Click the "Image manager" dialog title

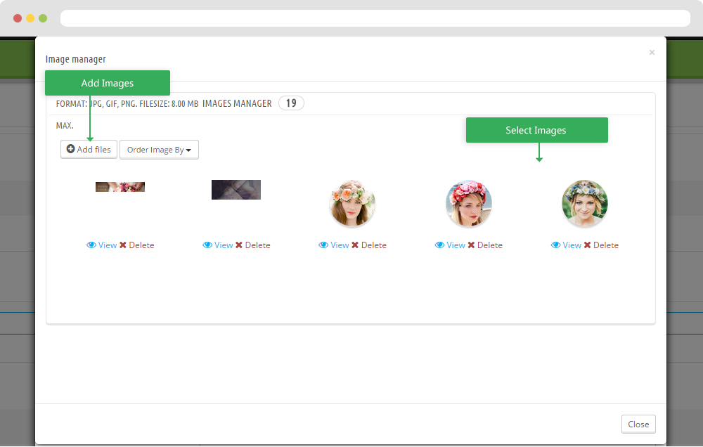click(x=76, y=59)
